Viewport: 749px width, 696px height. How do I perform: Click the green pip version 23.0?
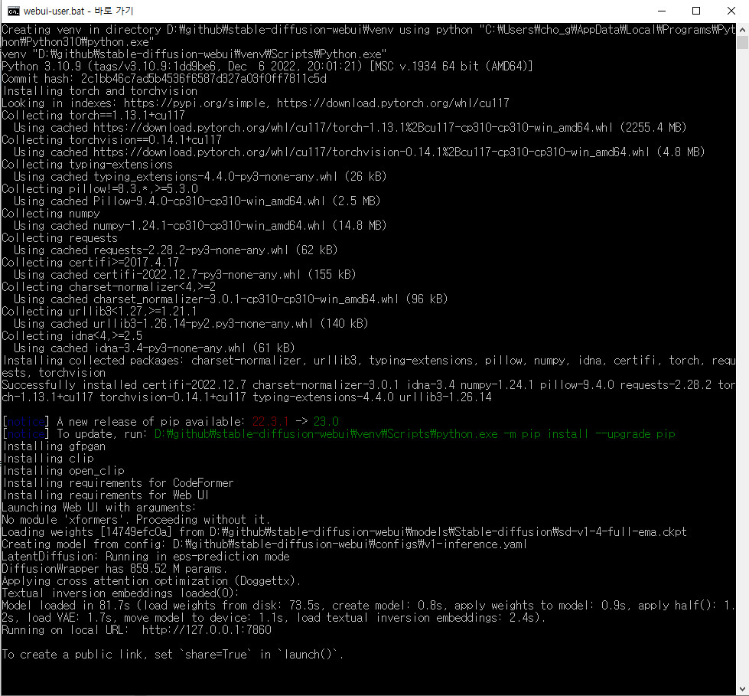(326, 422)
